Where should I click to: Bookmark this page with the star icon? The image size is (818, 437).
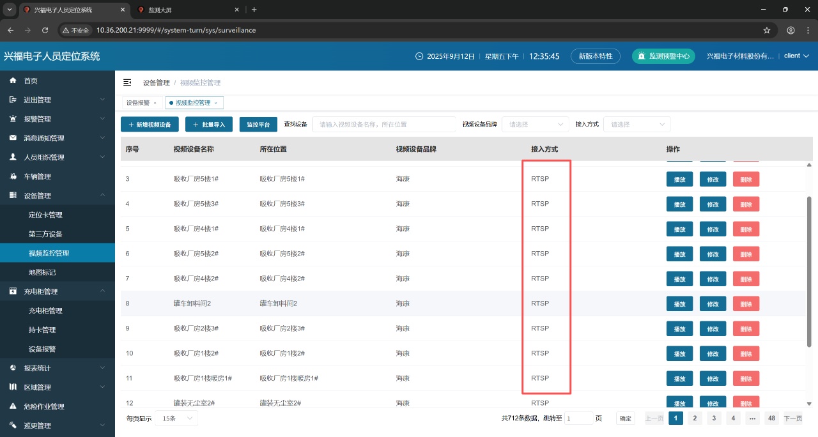click(x=767, y=30)
